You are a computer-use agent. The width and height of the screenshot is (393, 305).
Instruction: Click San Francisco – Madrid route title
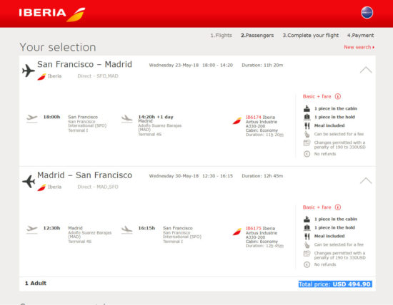click(x=84, y=64)
